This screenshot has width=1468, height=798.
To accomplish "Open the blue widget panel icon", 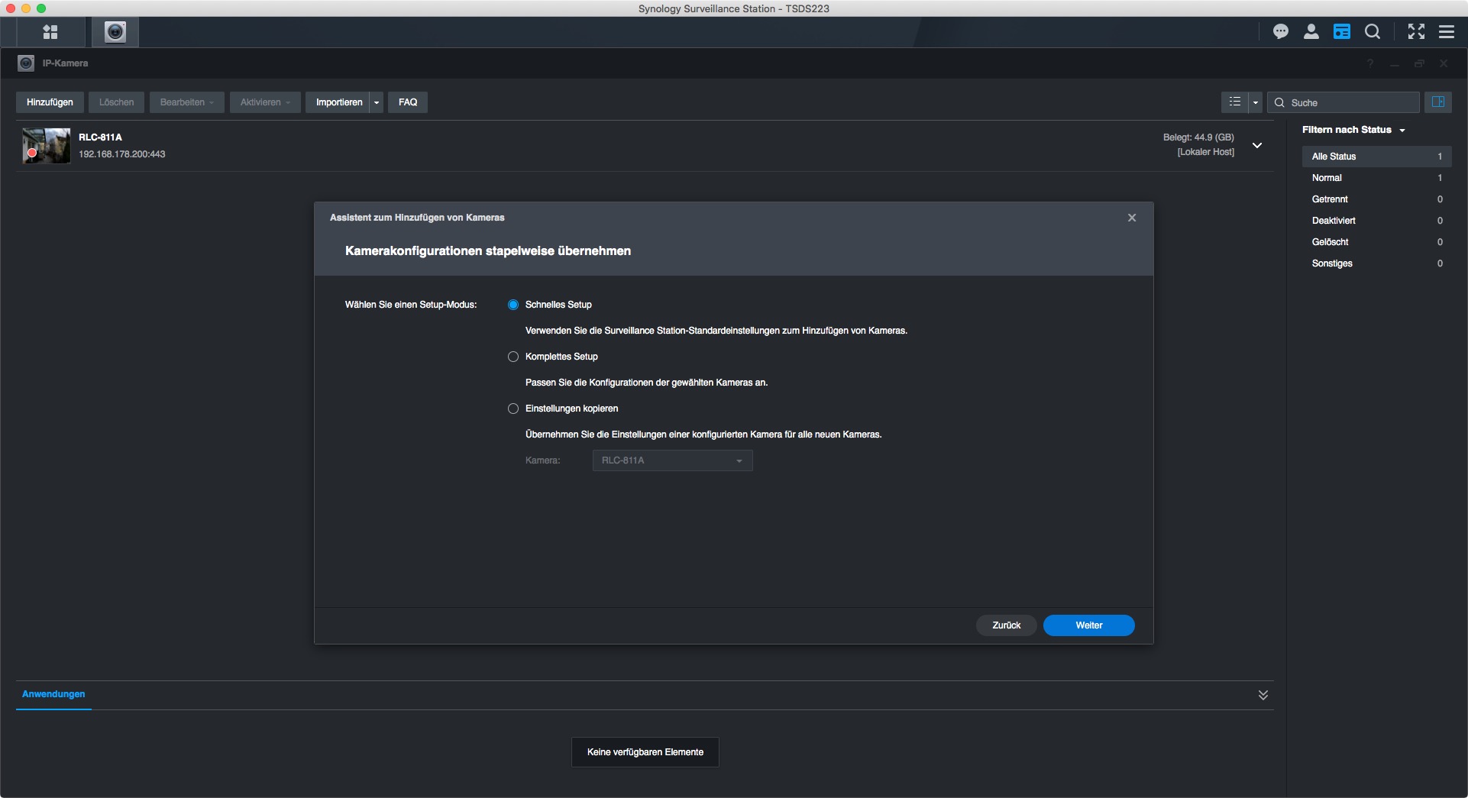I will (x=1342, y=31).
